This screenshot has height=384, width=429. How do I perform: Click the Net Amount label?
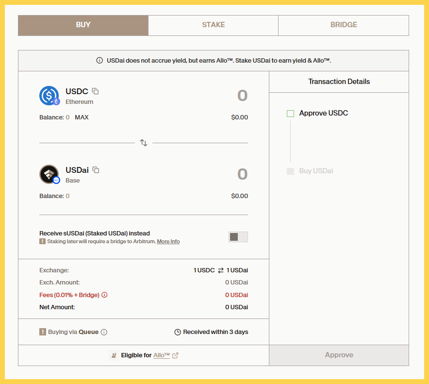[x=57, y=307]
